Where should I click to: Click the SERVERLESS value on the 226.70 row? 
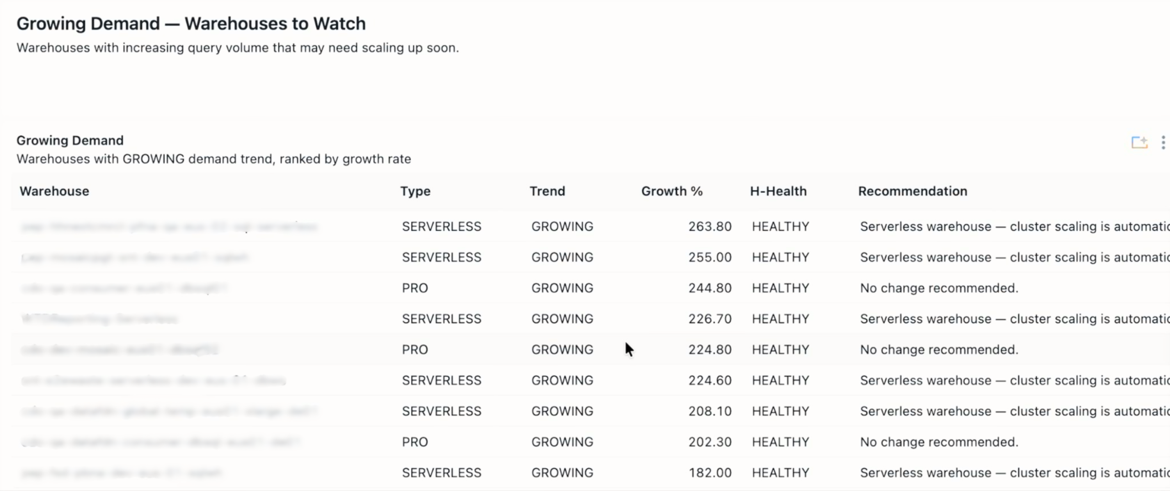(x=441, y=318)
